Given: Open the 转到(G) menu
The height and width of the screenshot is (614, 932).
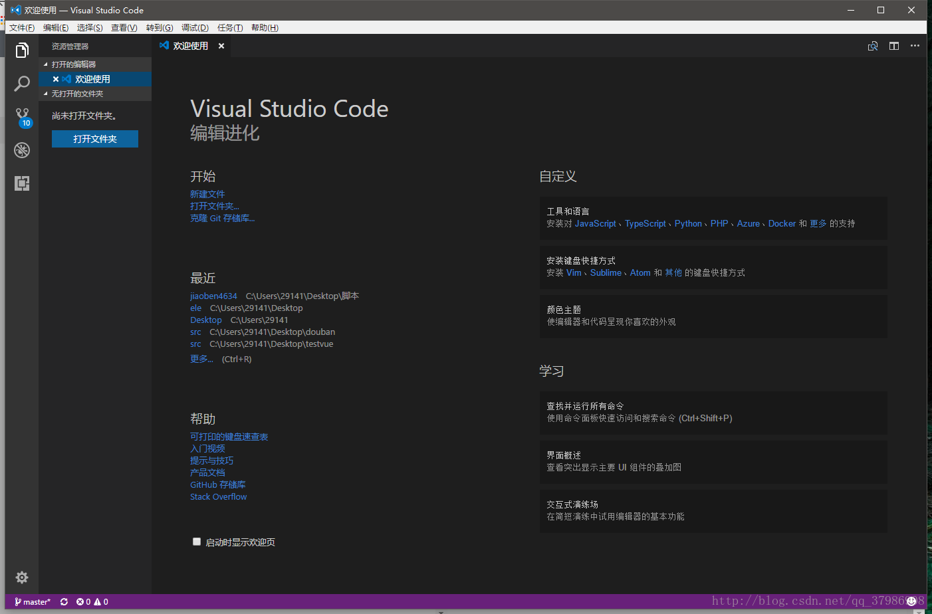Looking at the screenshot, I should tap(160, 28).
